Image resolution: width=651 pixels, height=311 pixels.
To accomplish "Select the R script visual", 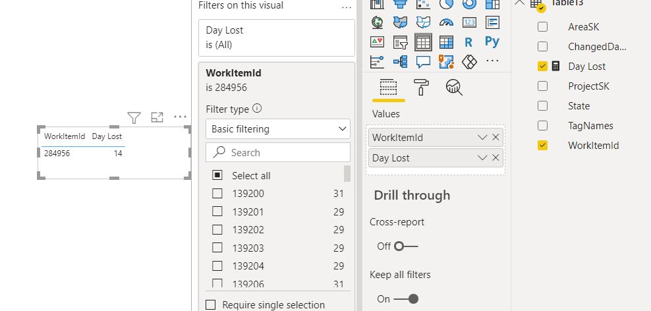I will (x=469, y=42).
